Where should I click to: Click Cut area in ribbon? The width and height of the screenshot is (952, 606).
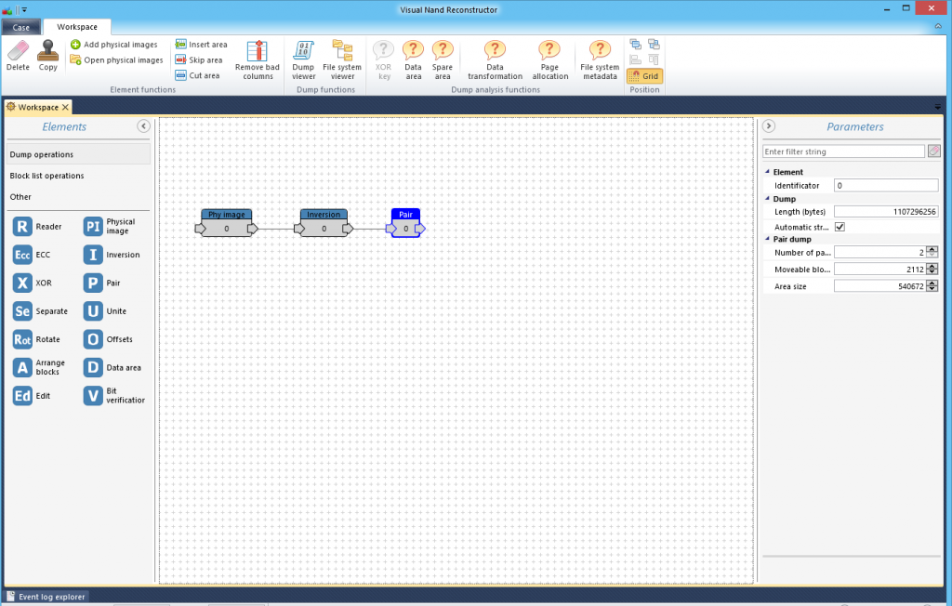(197, 75)
